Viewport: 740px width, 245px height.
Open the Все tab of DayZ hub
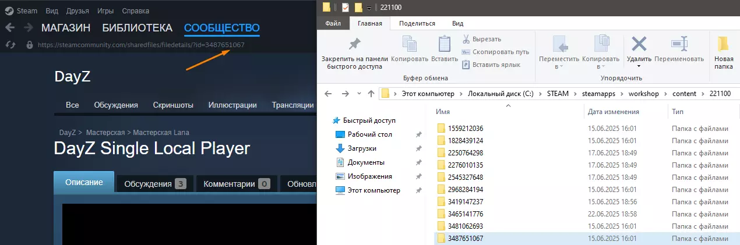72,105
